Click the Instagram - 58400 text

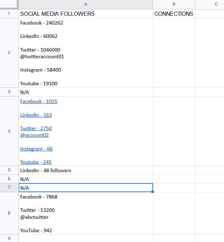click(41, 70)
